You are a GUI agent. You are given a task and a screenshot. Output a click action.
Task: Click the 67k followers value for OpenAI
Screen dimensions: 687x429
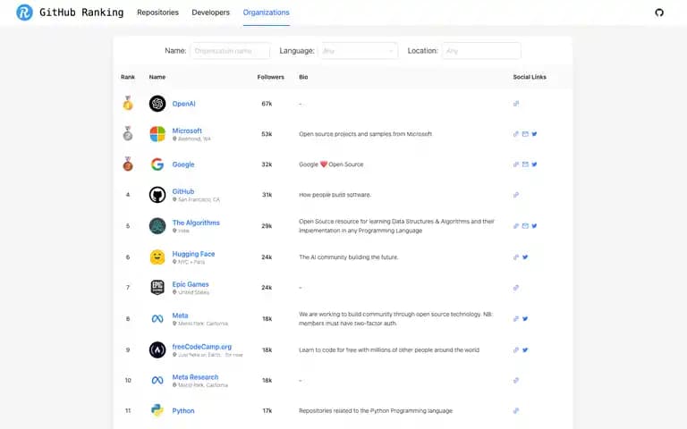[267, 104]
